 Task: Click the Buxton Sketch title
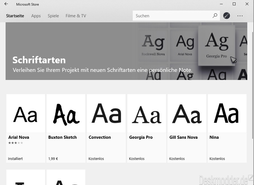click(x=63, y=137)
